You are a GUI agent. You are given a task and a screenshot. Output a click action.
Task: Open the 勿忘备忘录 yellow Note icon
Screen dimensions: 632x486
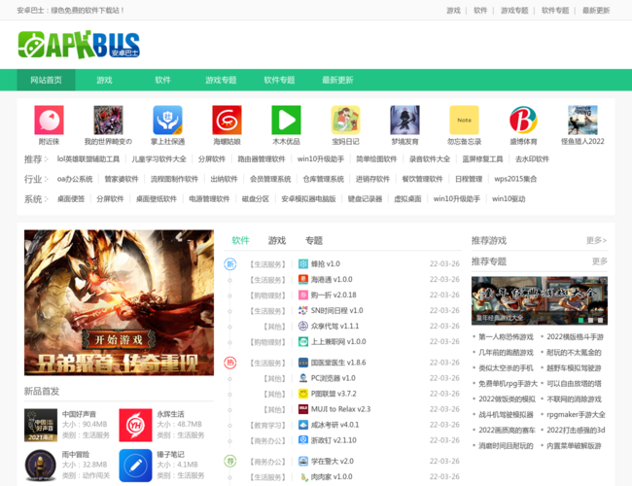[464, 120]
